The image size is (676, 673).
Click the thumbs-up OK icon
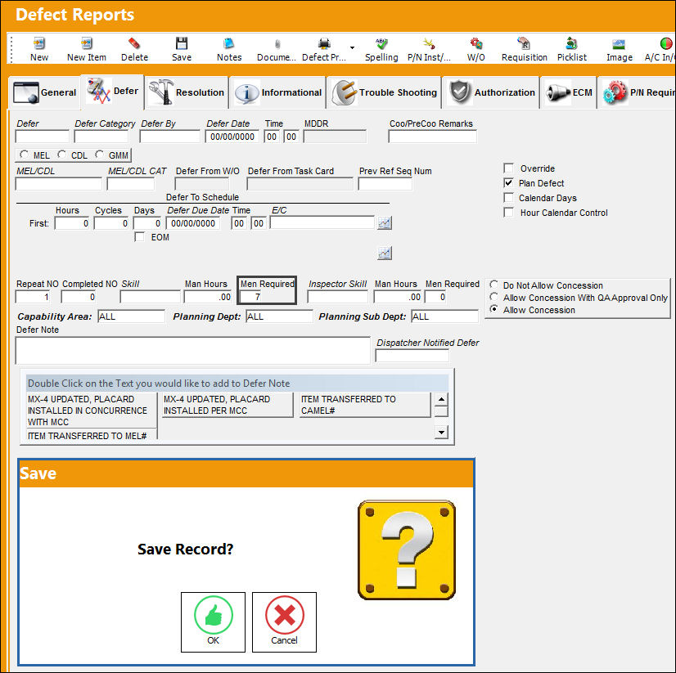point(214,615)
